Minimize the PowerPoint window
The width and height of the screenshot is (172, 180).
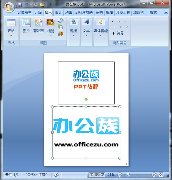[x=144, y=3]
